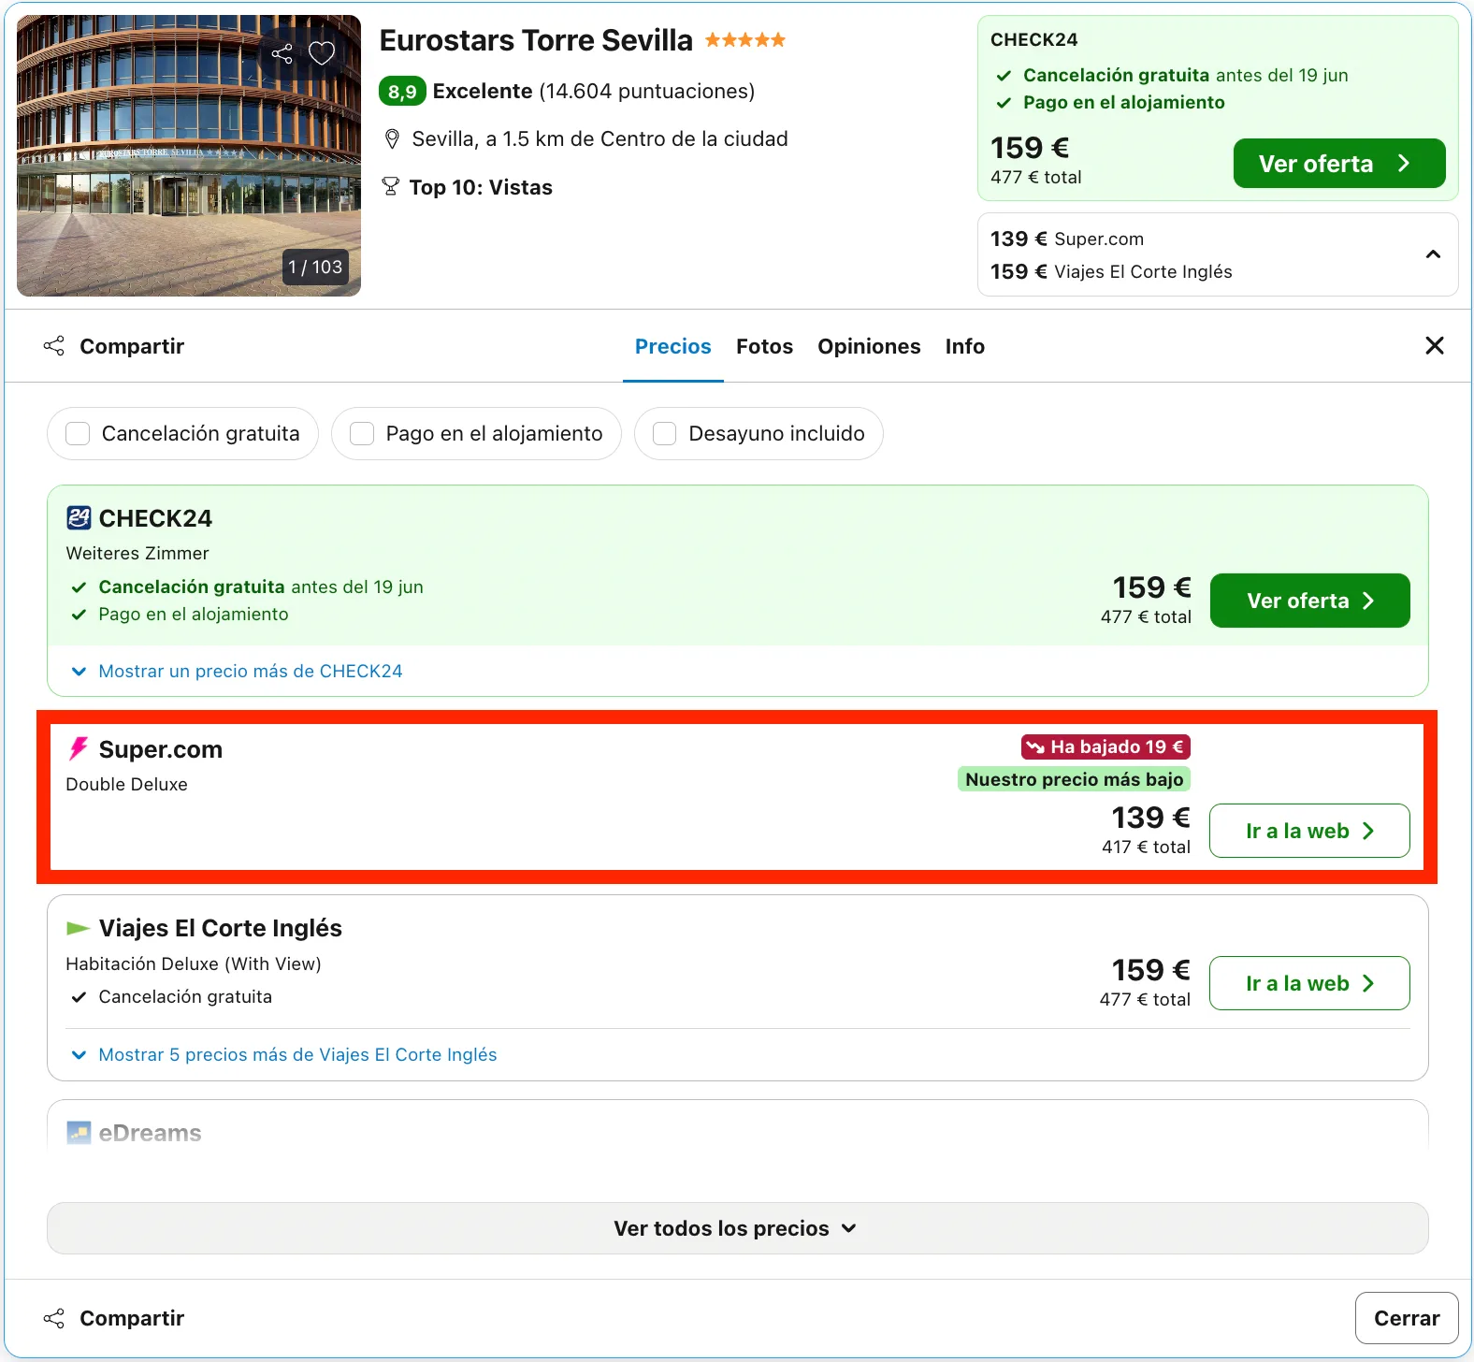Click Ir a la web for Super.com
Image resolution: width=1474 pixels, height=1362 pixels.
coord(1309,831)
